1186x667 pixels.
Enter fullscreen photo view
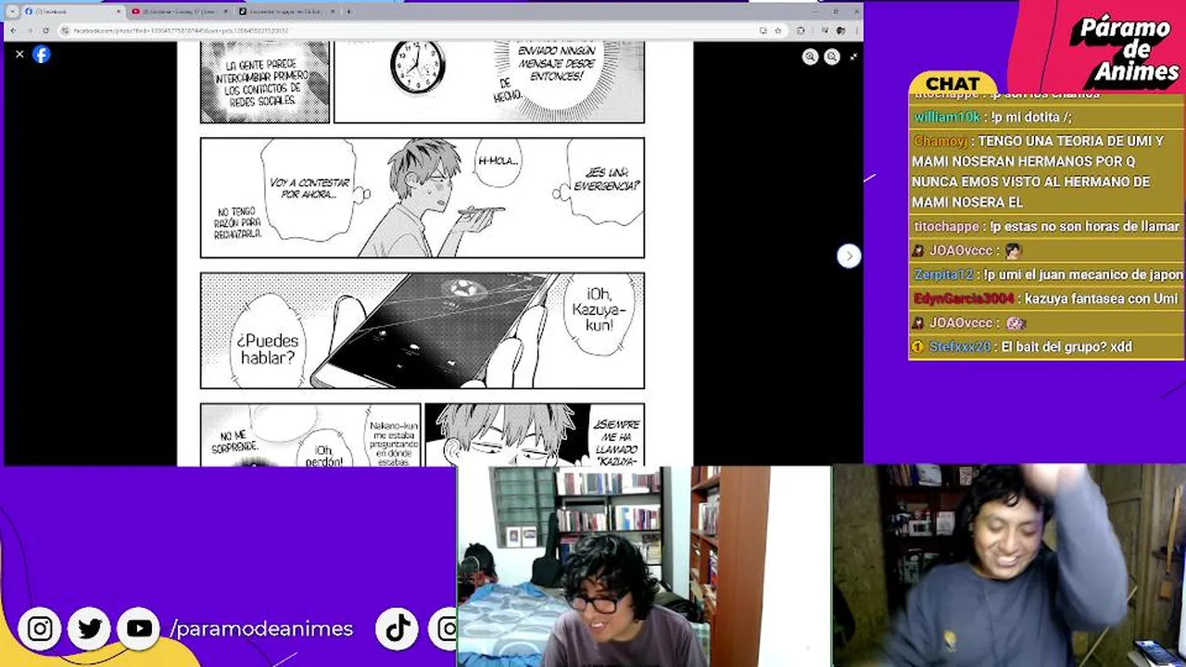(x=853, y=57)
